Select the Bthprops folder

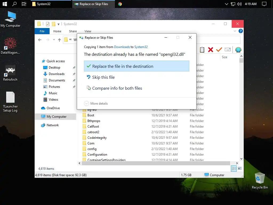[94, 121]
